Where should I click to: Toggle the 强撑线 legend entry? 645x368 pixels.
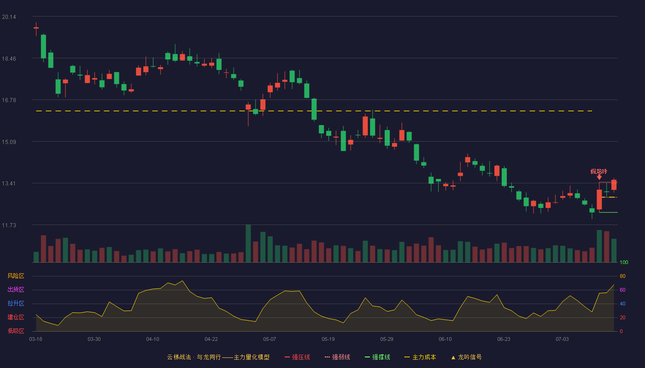377,357
